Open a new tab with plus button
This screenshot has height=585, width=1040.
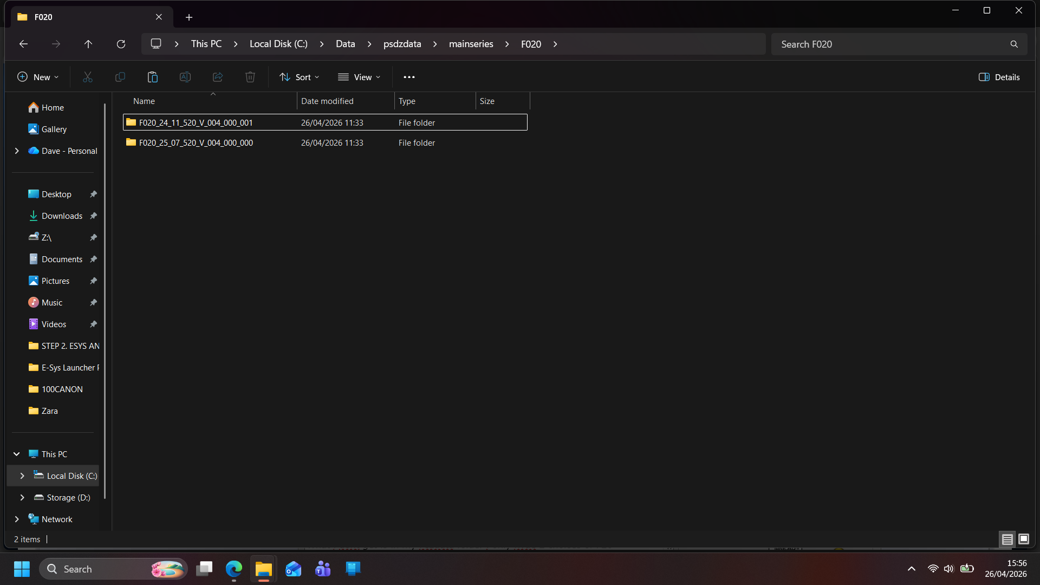tap(188, 17)
